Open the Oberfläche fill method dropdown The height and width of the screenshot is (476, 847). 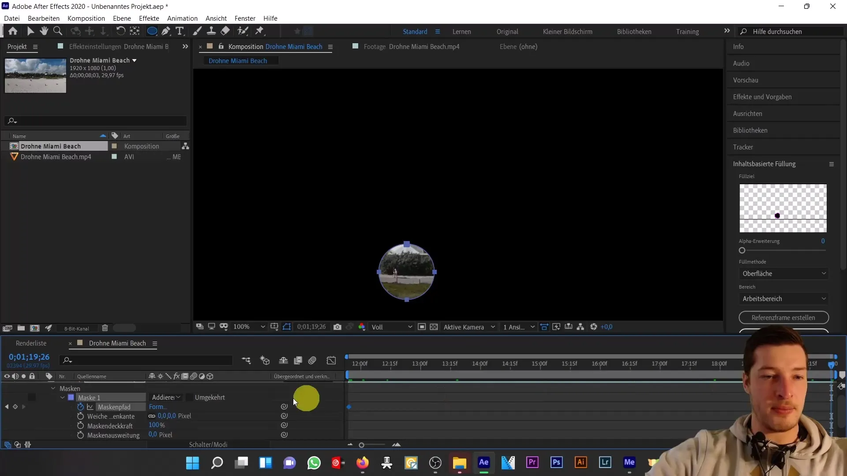[x=784, y=274]
